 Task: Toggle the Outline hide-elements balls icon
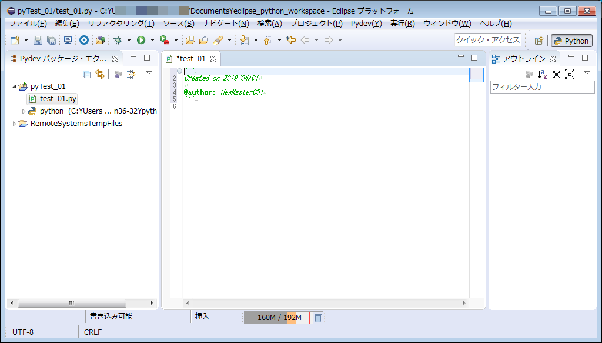click(x=530, y=74)
